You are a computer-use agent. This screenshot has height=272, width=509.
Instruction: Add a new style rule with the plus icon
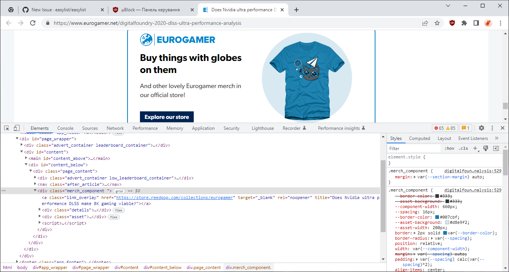(475, 148)
